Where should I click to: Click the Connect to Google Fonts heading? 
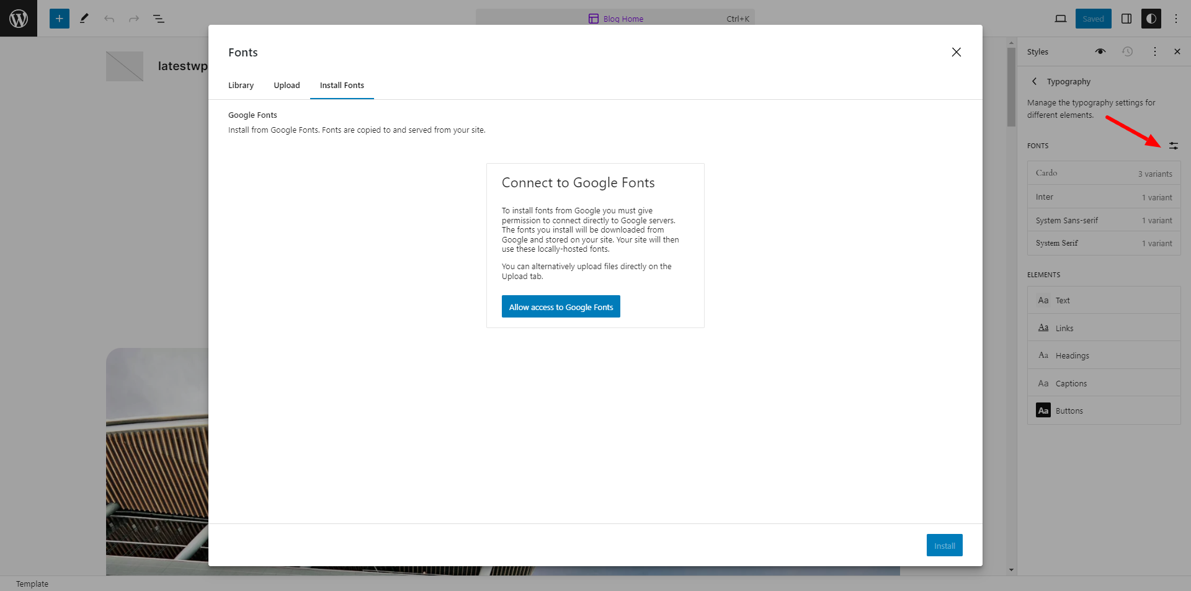click(578, 182)
